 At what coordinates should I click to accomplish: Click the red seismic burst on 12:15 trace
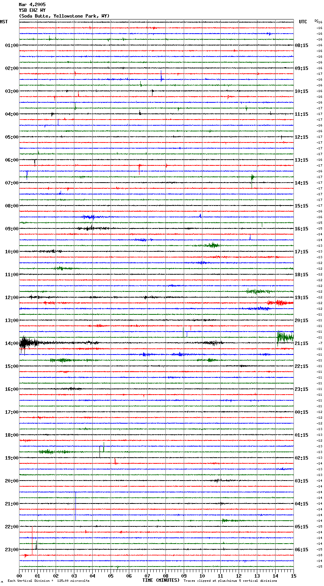[x=280, y=303]
